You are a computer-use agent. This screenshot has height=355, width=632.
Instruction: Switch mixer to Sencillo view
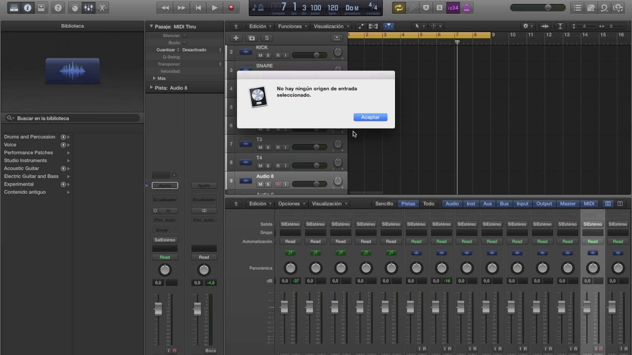click(x=384, y=204)
